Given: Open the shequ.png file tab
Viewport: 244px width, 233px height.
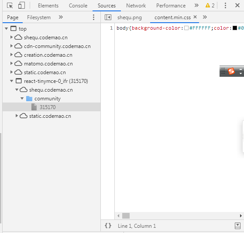Looking at the screenshot, I should 130,17.
